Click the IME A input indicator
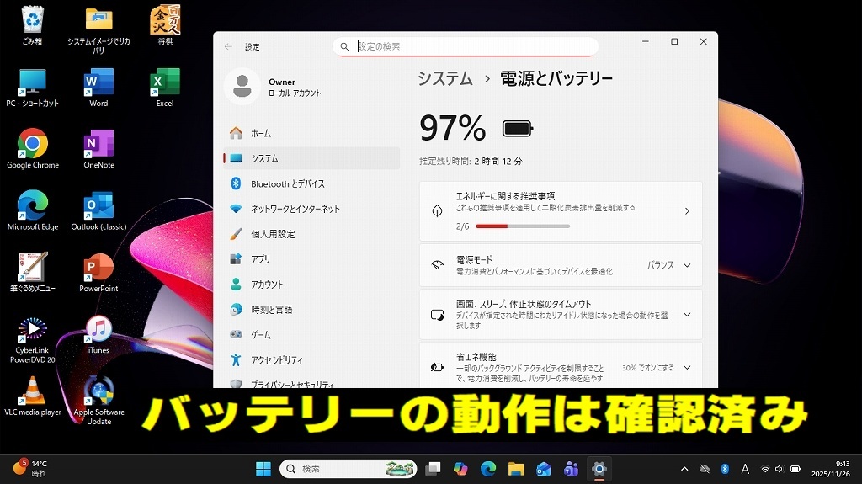This screenshot has width=862, height=484. click(745, 469)
